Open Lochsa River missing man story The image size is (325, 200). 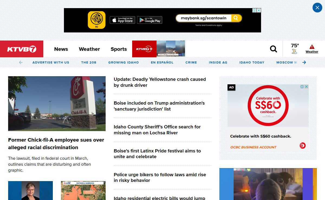(157, 130)
